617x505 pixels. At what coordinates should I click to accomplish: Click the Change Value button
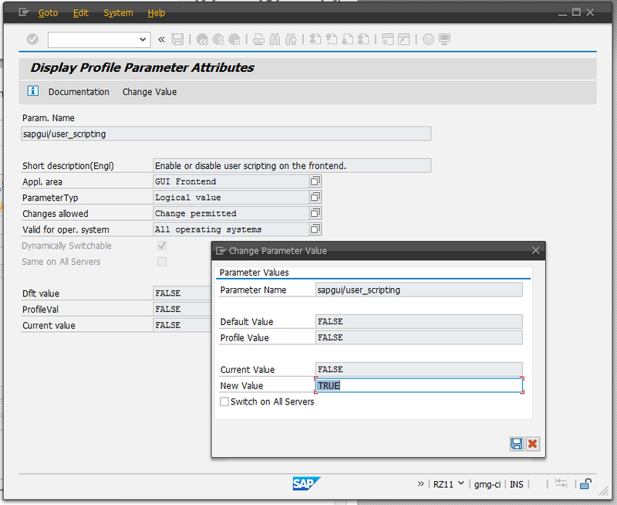click(150, 92)
